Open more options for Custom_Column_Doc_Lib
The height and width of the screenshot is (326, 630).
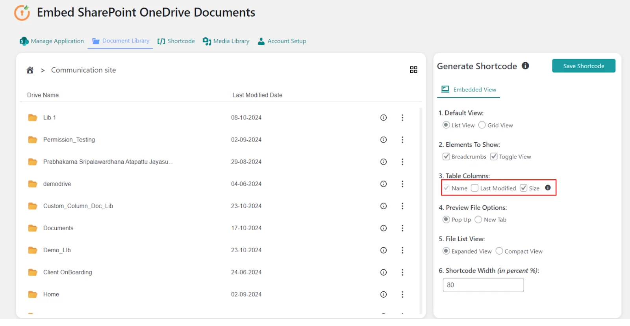tap(402, 206)
